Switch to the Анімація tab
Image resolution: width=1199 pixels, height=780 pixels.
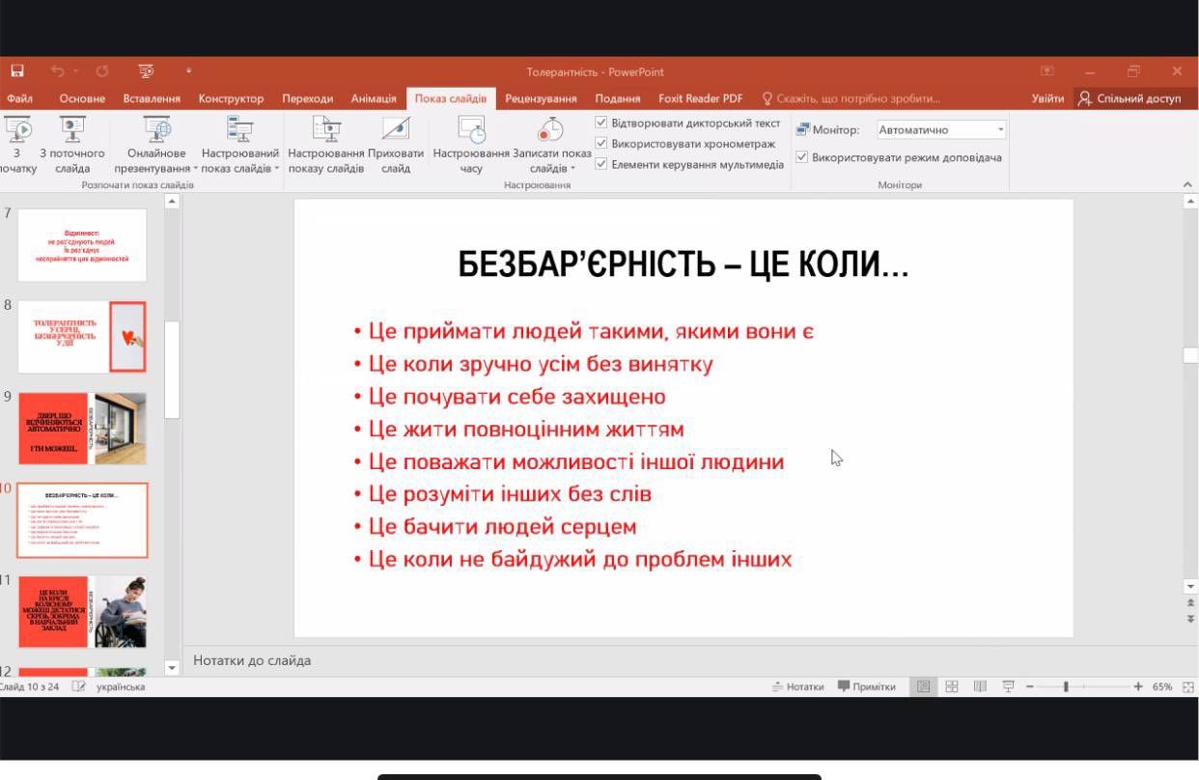click(374, 98)
